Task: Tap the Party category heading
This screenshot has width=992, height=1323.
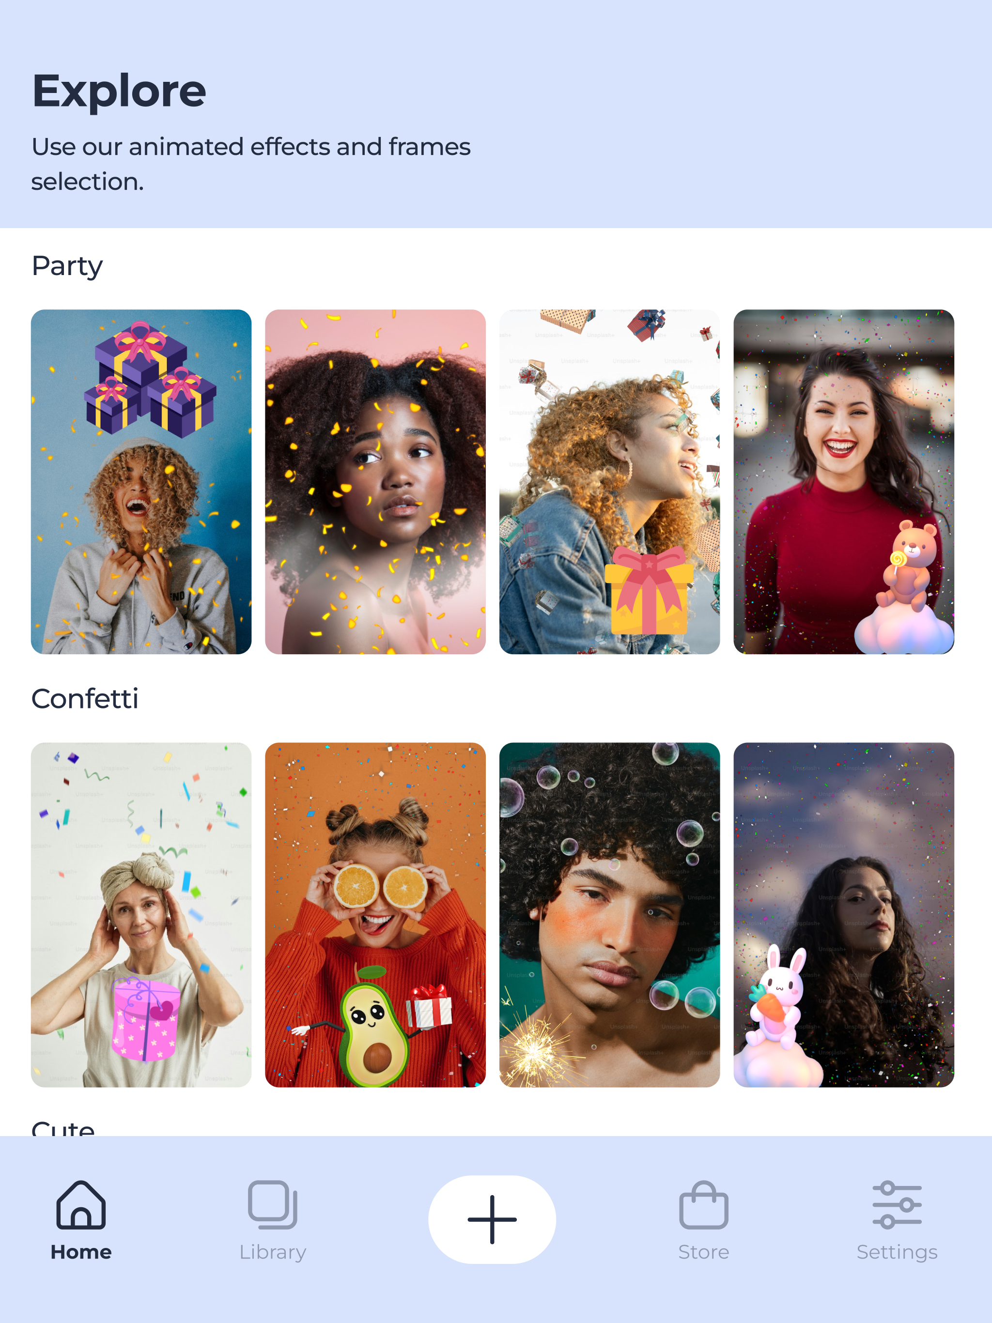Action: [x=67, y=266]
